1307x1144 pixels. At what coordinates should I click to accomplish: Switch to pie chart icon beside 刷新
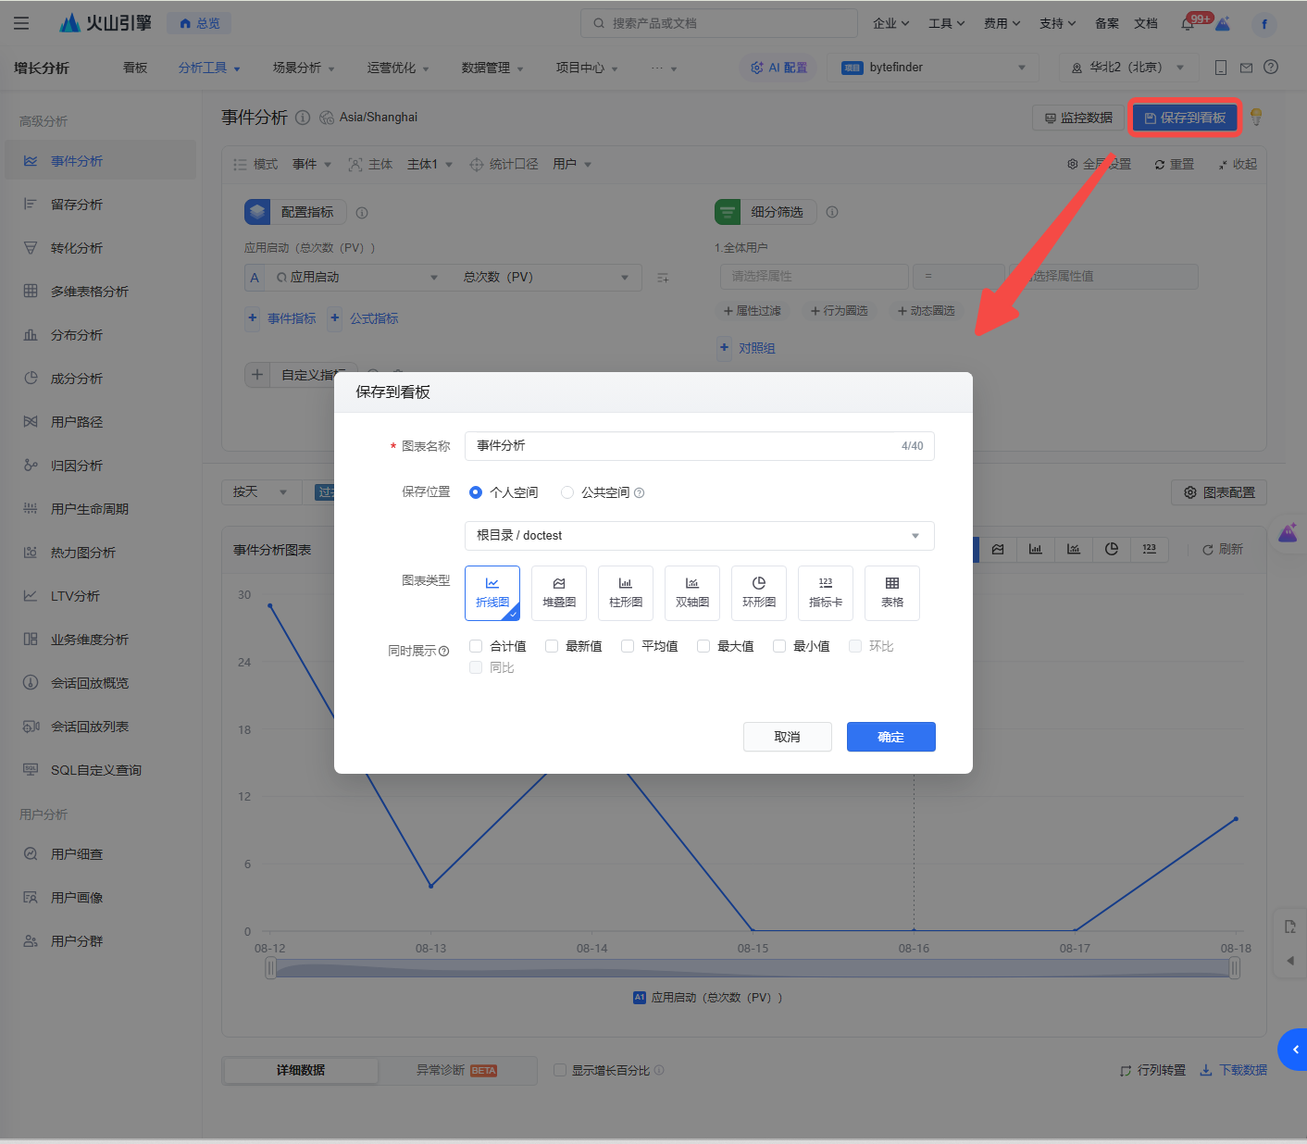[x=1112, y=549]
